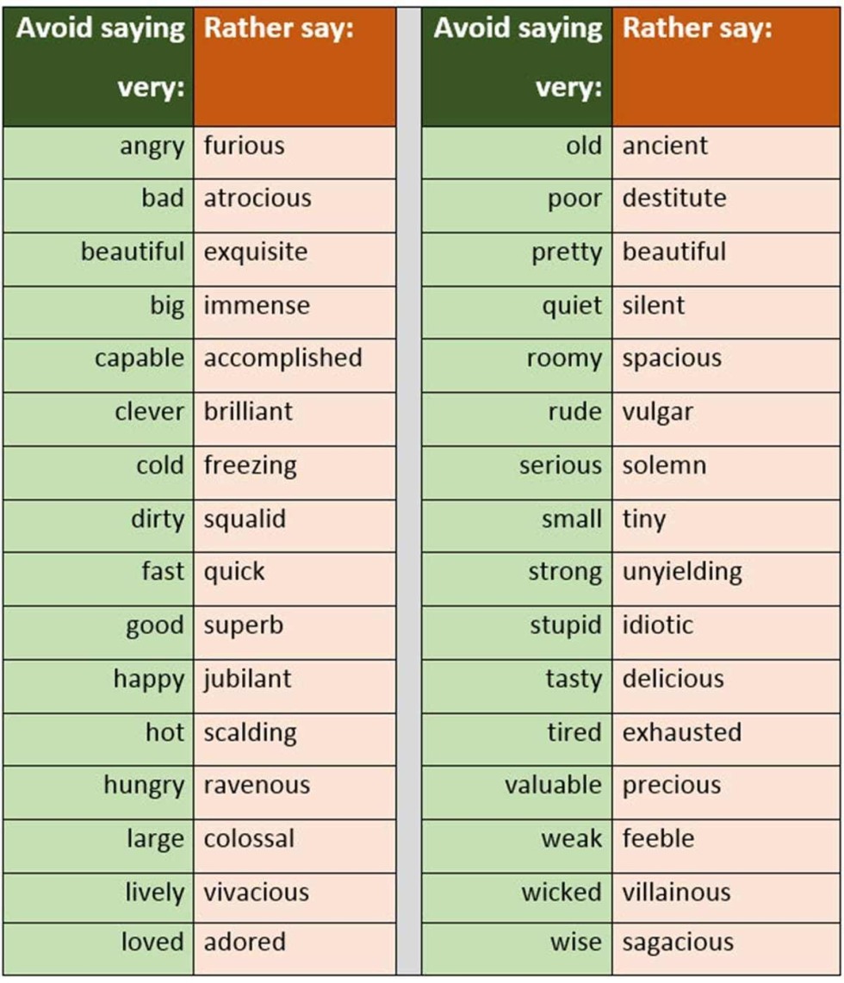The height and width of the screenshot is (983, 844).
Task: Click the word 'exhausted'
Action: tap(681, 732)
